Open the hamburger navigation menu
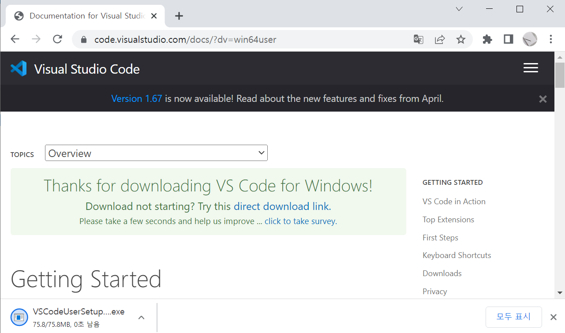 [531, 68]
